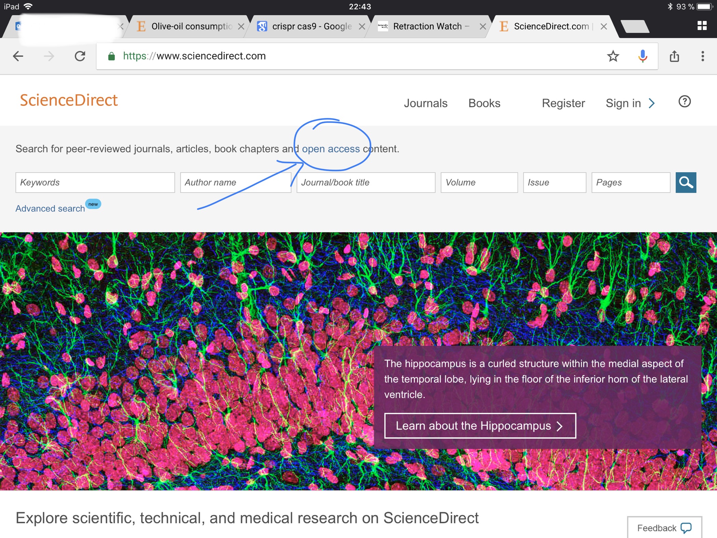
Task: Expand Sign in chevron
Action: click(x=652, y=103)
